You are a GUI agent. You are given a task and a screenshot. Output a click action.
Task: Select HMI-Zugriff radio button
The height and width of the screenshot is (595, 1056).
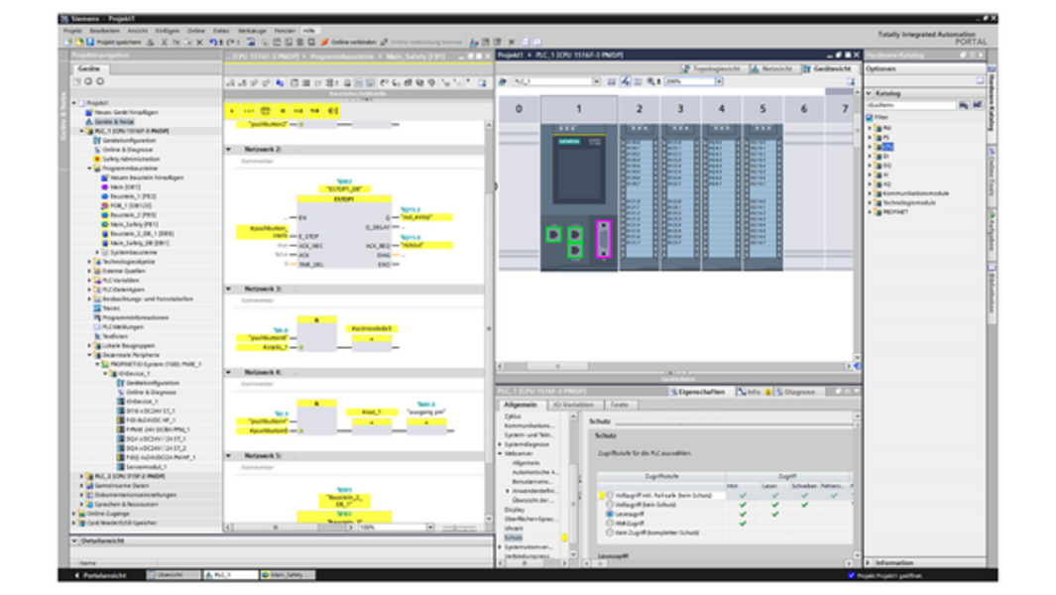tap(610, 523)
